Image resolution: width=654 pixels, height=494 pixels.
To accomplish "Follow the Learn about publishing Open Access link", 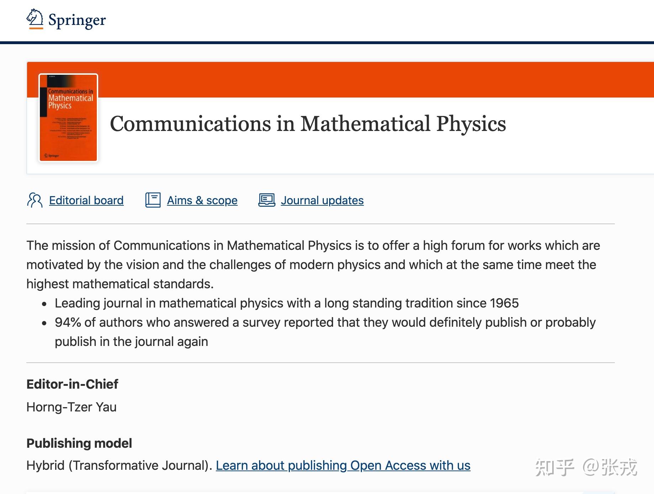I will [343, 466].
